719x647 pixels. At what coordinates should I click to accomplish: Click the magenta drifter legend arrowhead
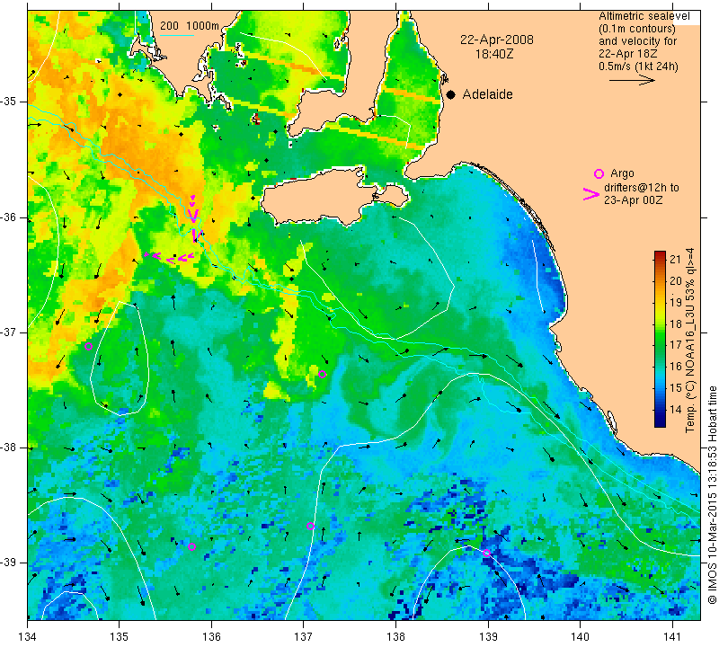(x=591, y=194)
